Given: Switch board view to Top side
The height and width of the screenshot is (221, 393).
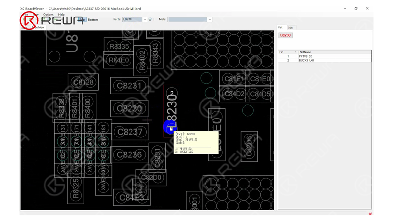Looking at the screenshot, I should pyautogui.click(x=82, y=19).
